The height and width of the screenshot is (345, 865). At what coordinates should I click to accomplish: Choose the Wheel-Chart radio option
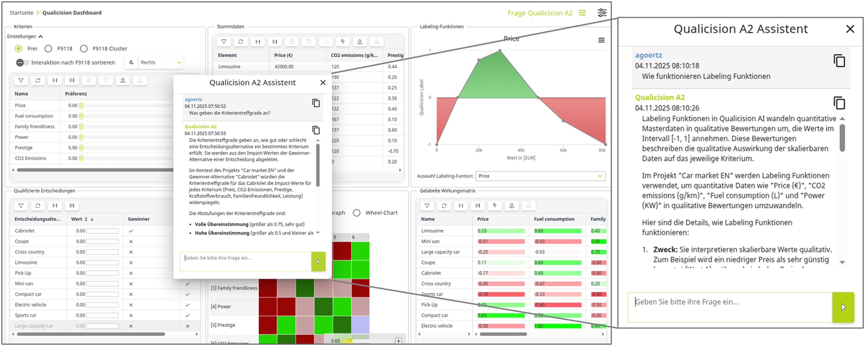pyautogui.click(x=356, y=213)
